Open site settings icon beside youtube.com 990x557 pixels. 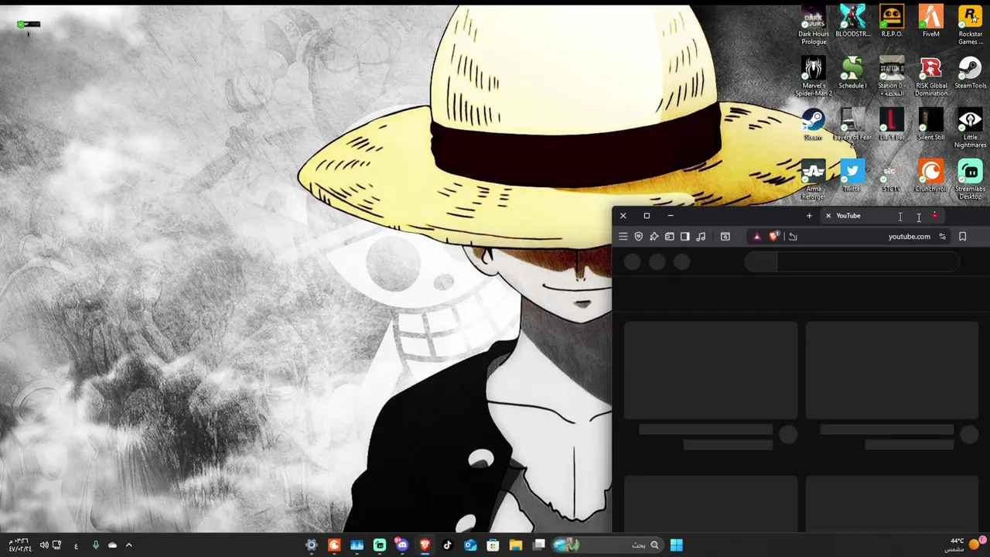pyautogui.click(x=942, y=237)
